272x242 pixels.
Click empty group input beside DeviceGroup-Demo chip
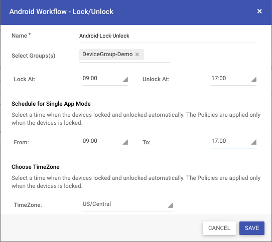[x=157, y=55]
